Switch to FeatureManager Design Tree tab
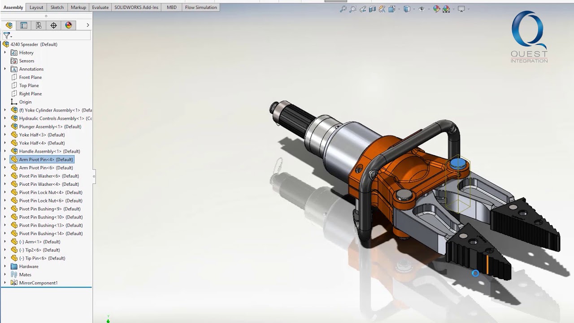Viewport: 574px width, 323px height. pos(9,25)
